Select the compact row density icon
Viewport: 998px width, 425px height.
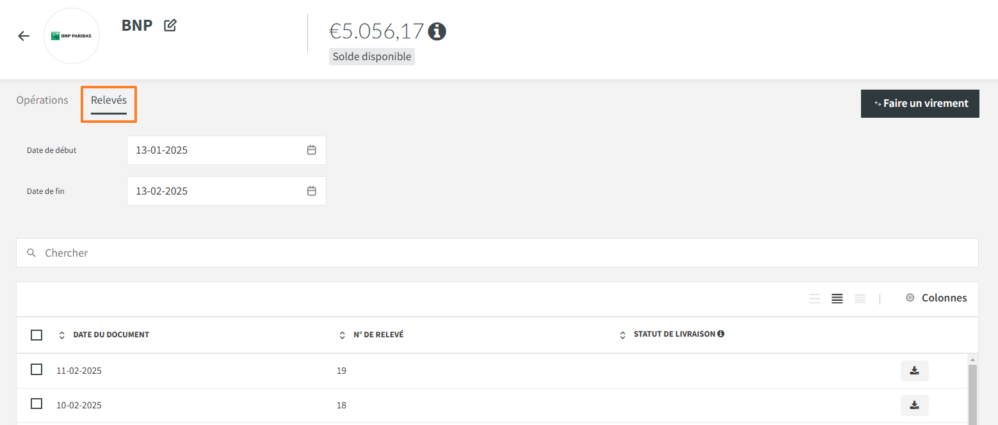(860, 298)
